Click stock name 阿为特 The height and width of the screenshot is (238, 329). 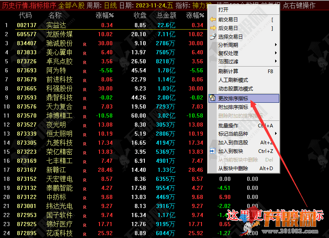click(x=56, y=70)
